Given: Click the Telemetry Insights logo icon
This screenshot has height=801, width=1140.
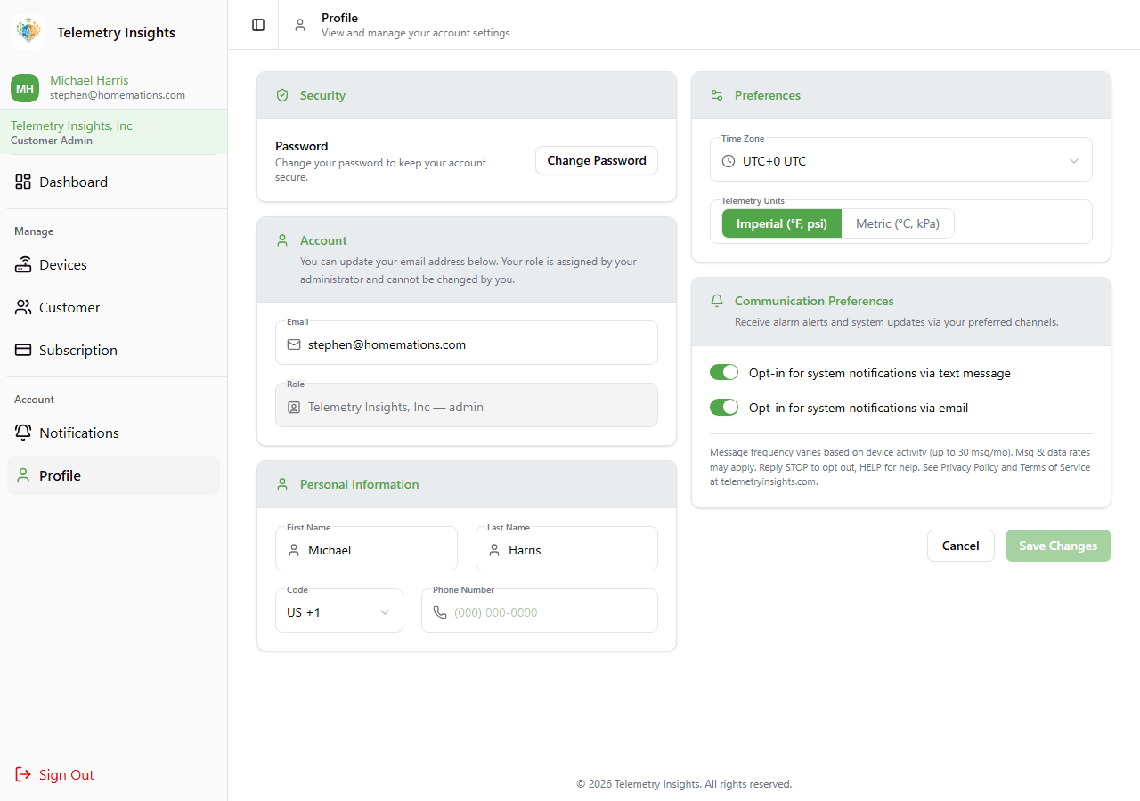Looking at the screenshot, I should 28,31.
